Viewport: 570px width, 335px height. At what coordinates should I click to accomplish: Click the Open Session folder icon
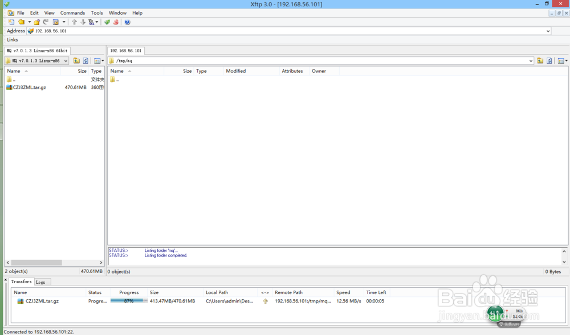click(x=22, y=22)
